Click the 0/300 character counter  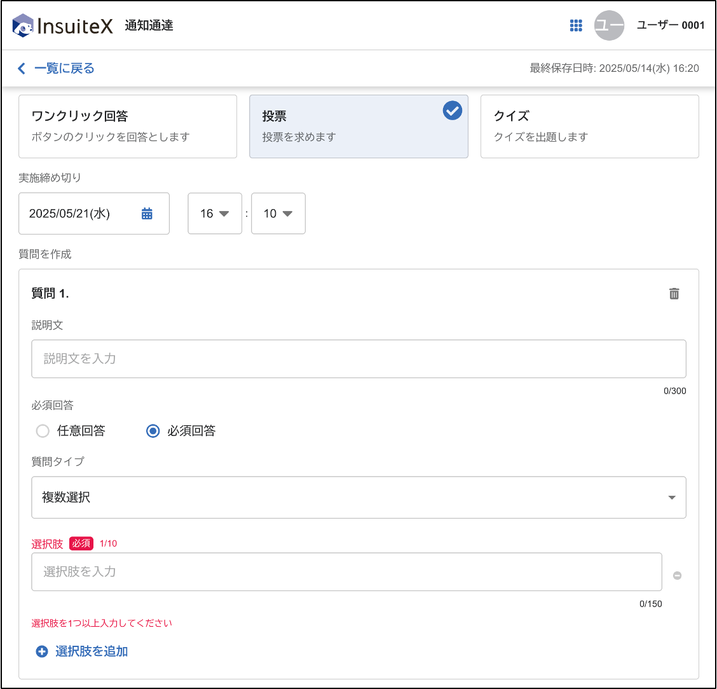(x=675, y=391)
